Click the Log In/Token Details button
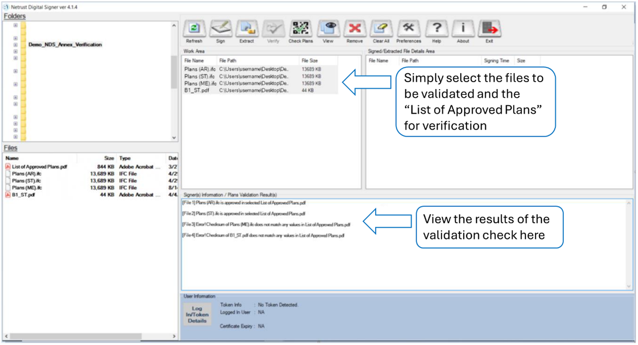 pos(197,314)
